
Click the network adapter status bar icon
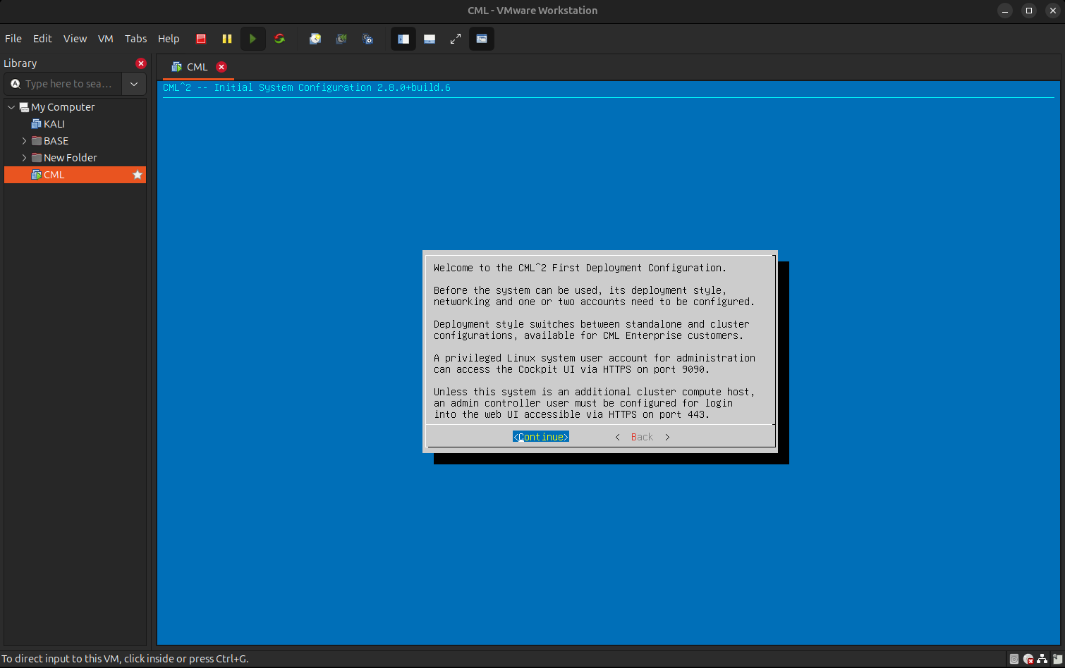coord(1042,660)
